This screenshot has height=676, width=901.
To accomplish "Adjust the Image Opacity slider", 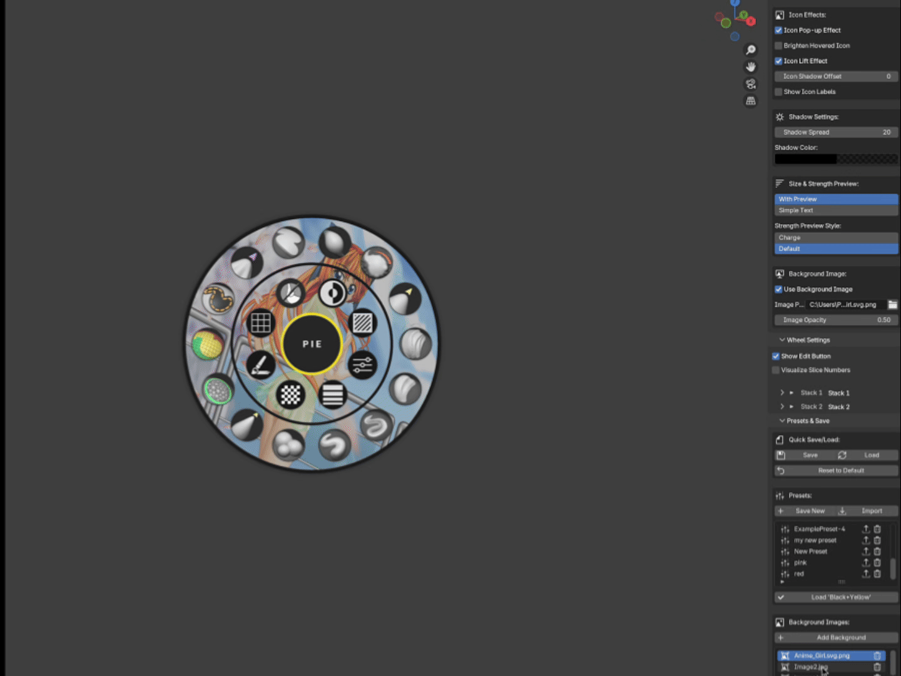I will point(836,320).
